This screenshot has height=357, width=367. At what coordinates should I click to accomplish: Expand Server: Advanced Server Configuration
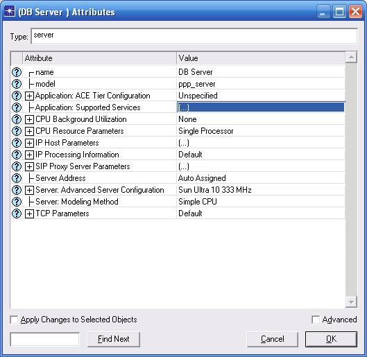coord(29,190)
